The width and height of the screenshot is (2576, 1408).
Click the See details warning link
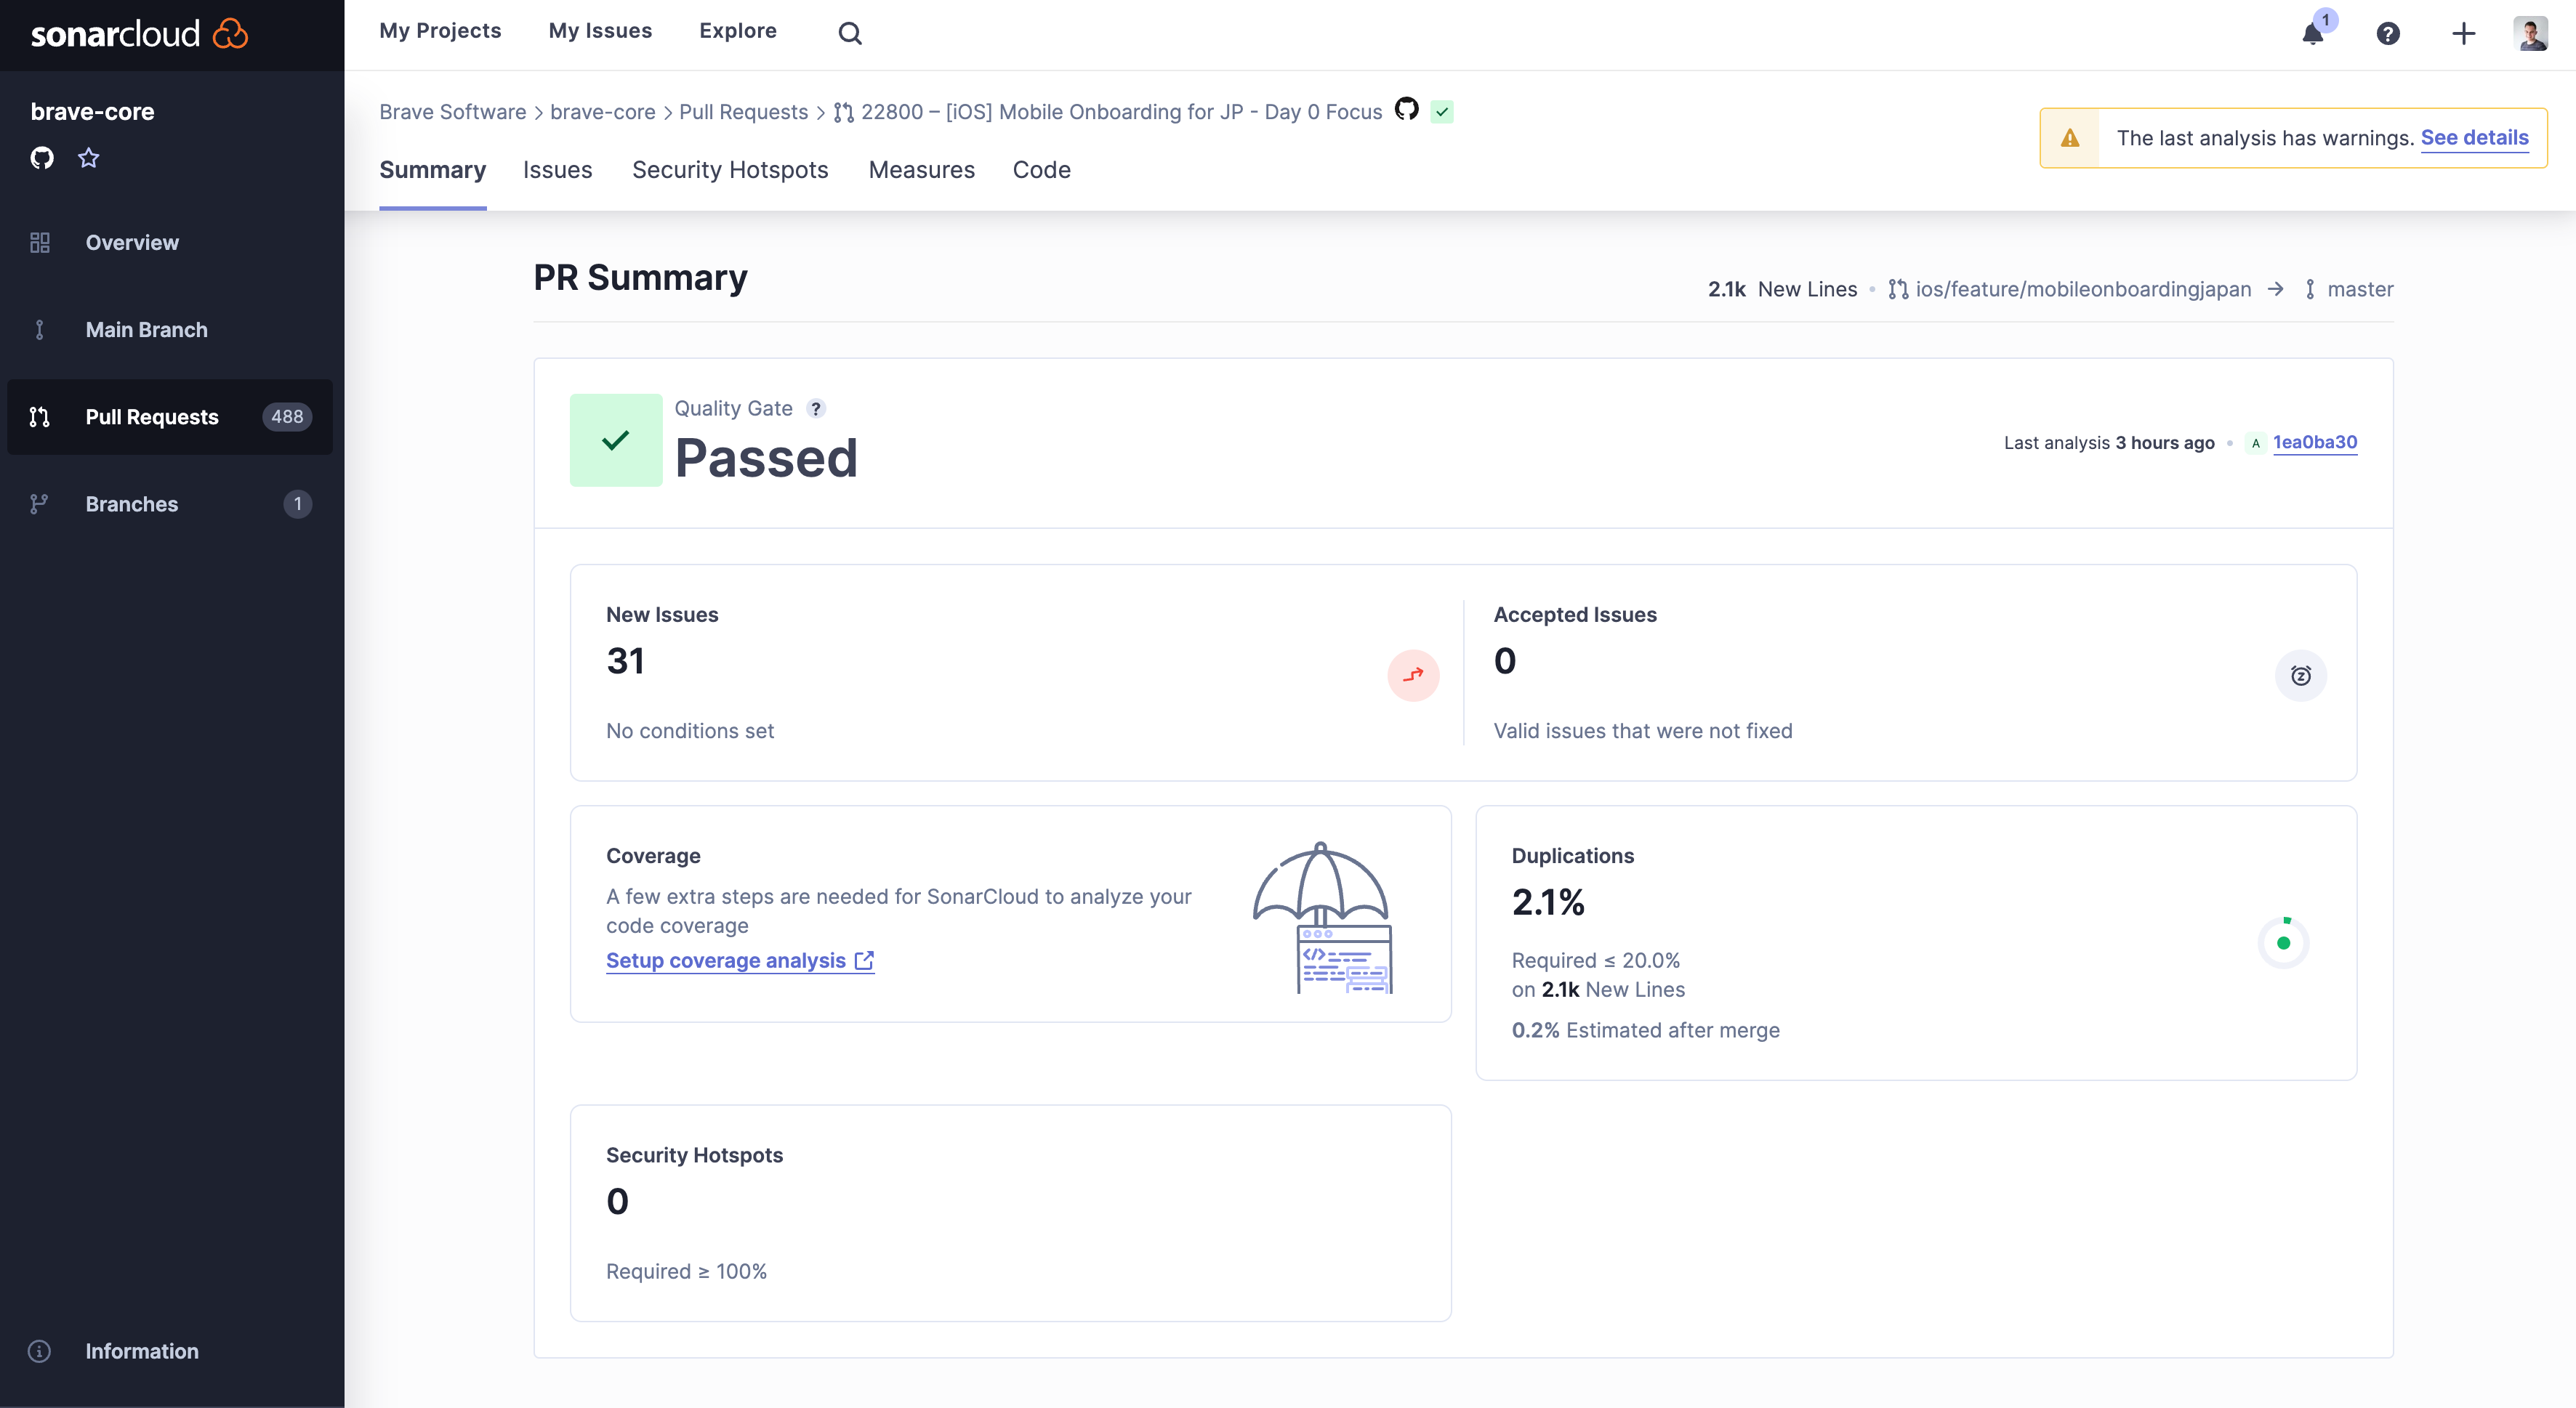coord(2474,138)
